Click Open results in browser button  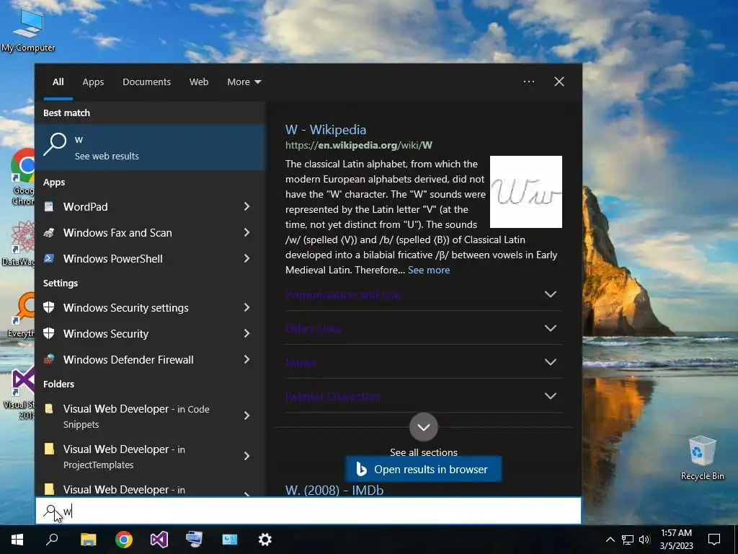tap(423, 469)
